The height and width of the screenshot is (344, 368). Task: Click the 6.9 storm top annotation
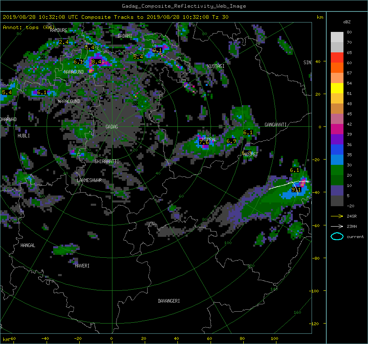click(231, 141)
